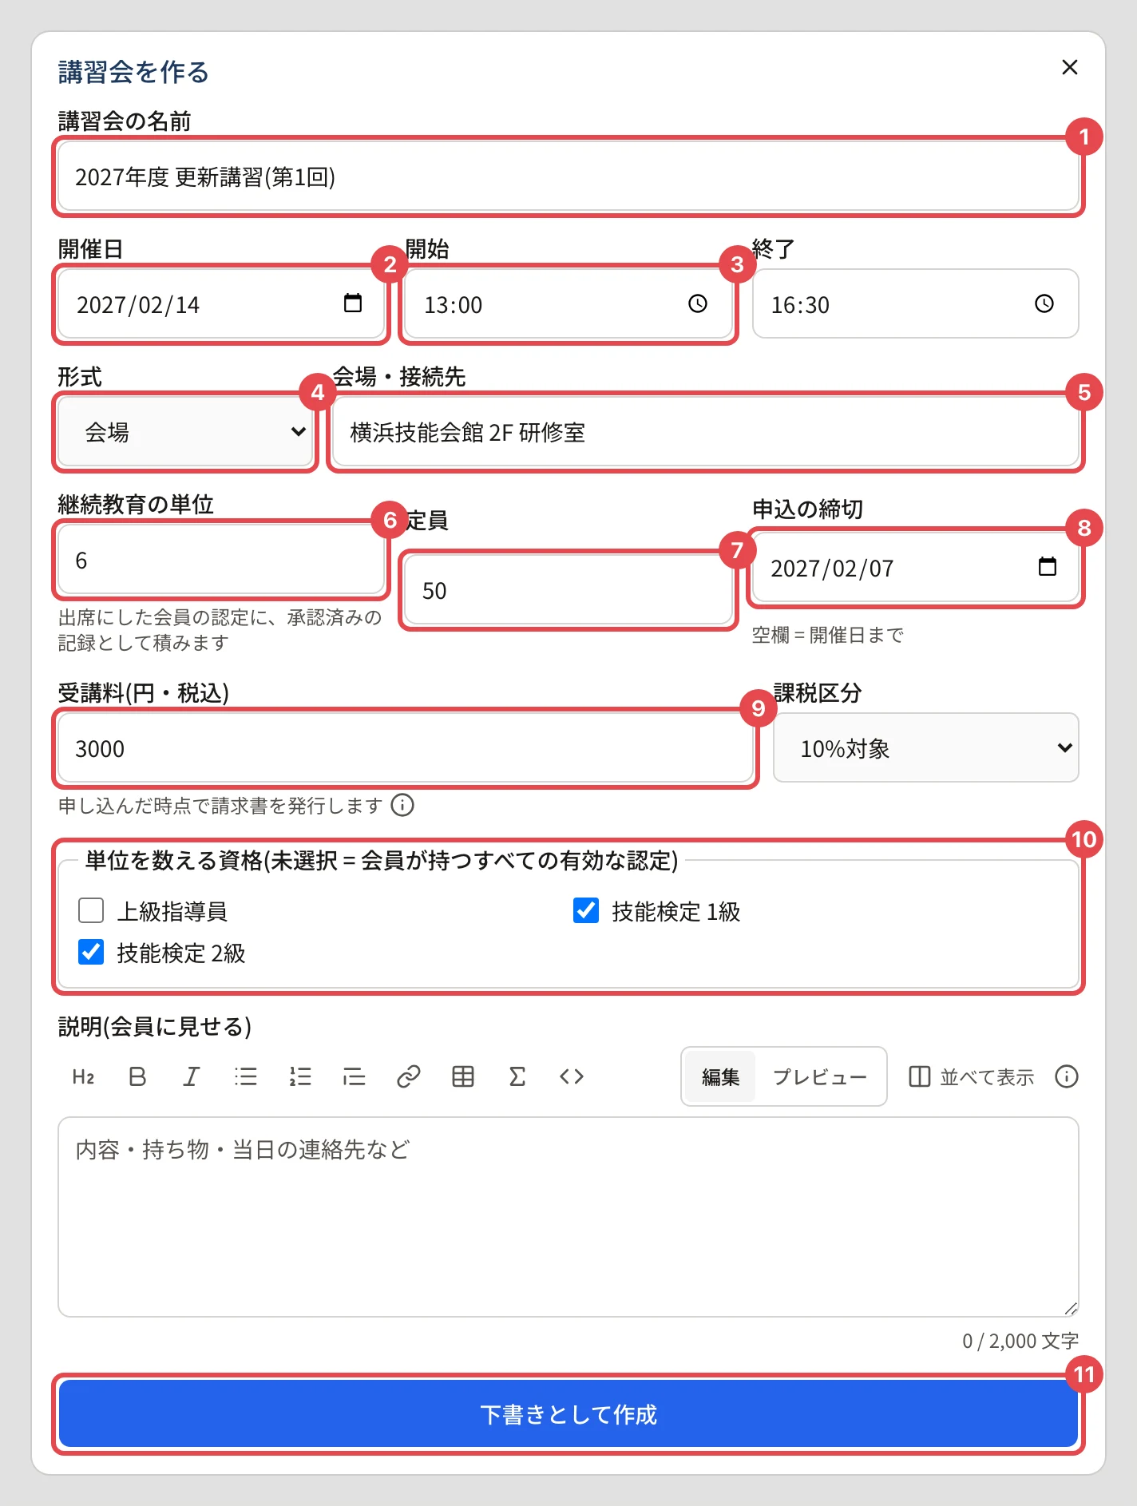Uncheck the 技能検定 1級 checkbox
This screenshot has height=1506, width=1137.
(x=586, y=910)
